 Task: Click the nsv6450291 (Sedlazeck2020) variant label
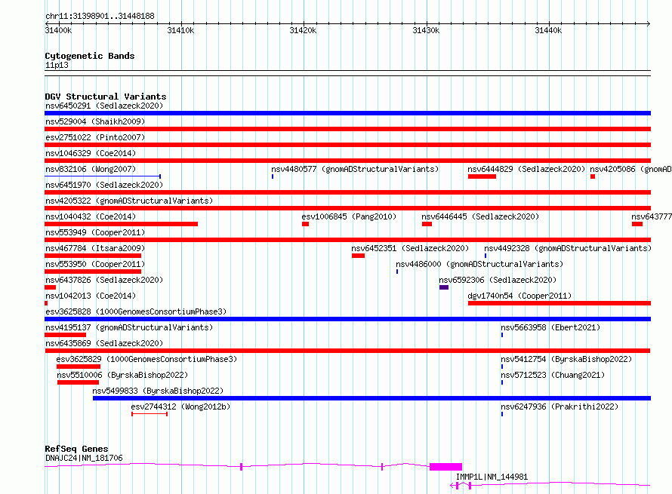(x=104, y=106)
